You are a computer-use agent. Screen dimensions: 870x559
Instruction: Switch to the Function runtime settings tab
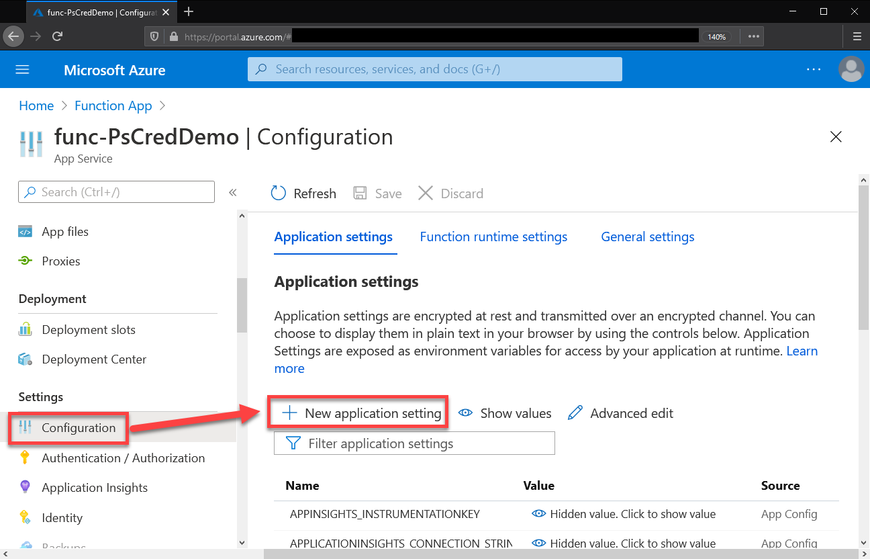coord(493,237)
